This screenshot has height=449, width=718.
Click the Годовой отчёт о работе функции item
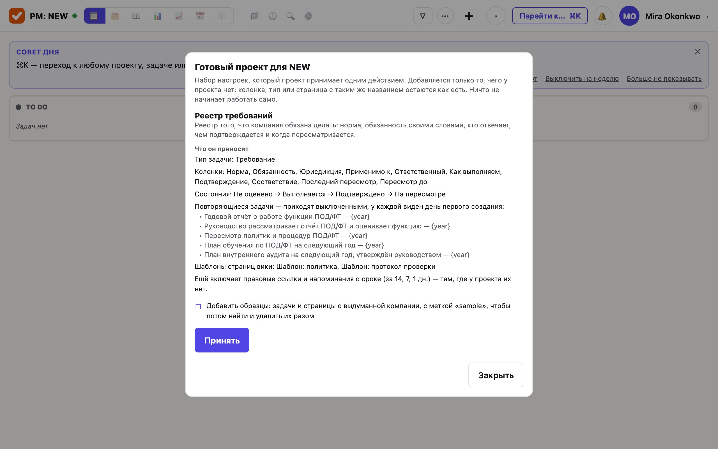(x=287, y=216)
